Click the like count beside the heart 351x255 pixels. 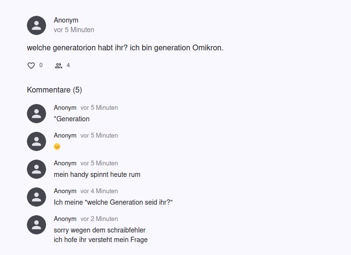[41, 65]
